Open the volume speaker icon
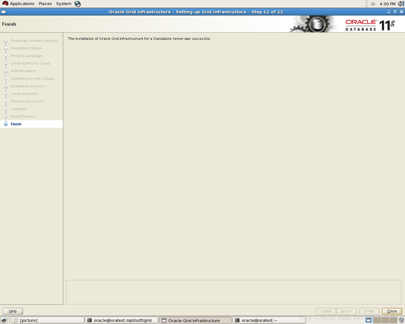405x324 pixels. 401,4
